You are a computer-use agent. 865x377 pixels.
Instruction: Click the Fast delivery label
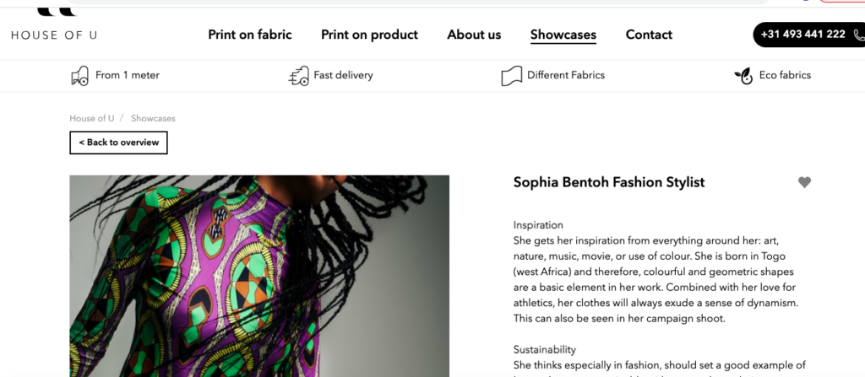343,75
